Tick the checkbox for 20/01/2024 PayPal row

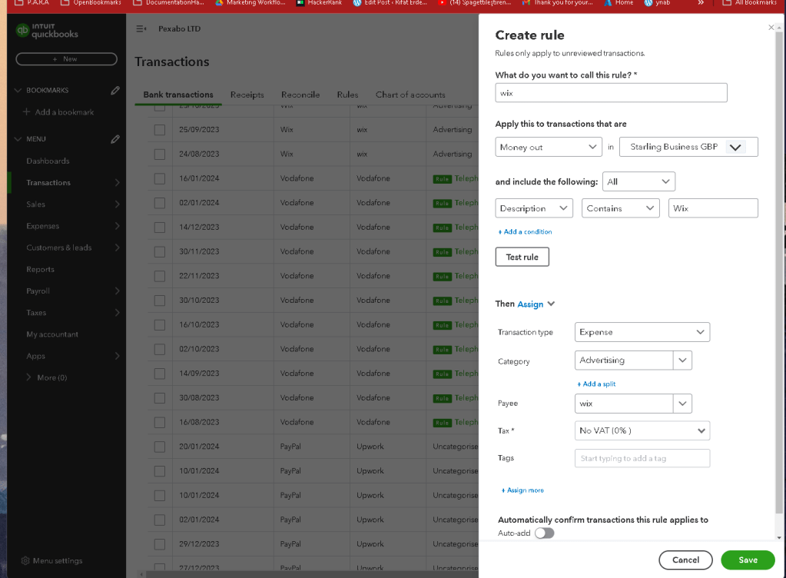pyautogui.click(x=160, y=447)
